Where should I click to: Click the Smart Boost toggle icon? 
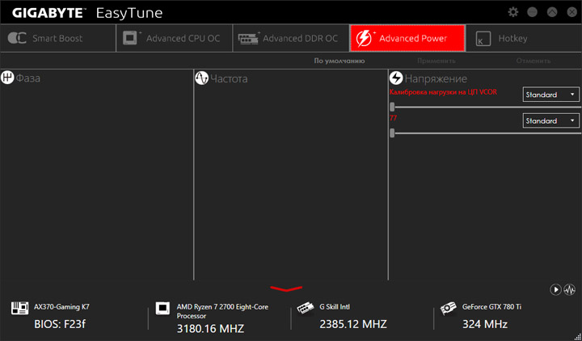pyautogui.click(x=17, y=38)
